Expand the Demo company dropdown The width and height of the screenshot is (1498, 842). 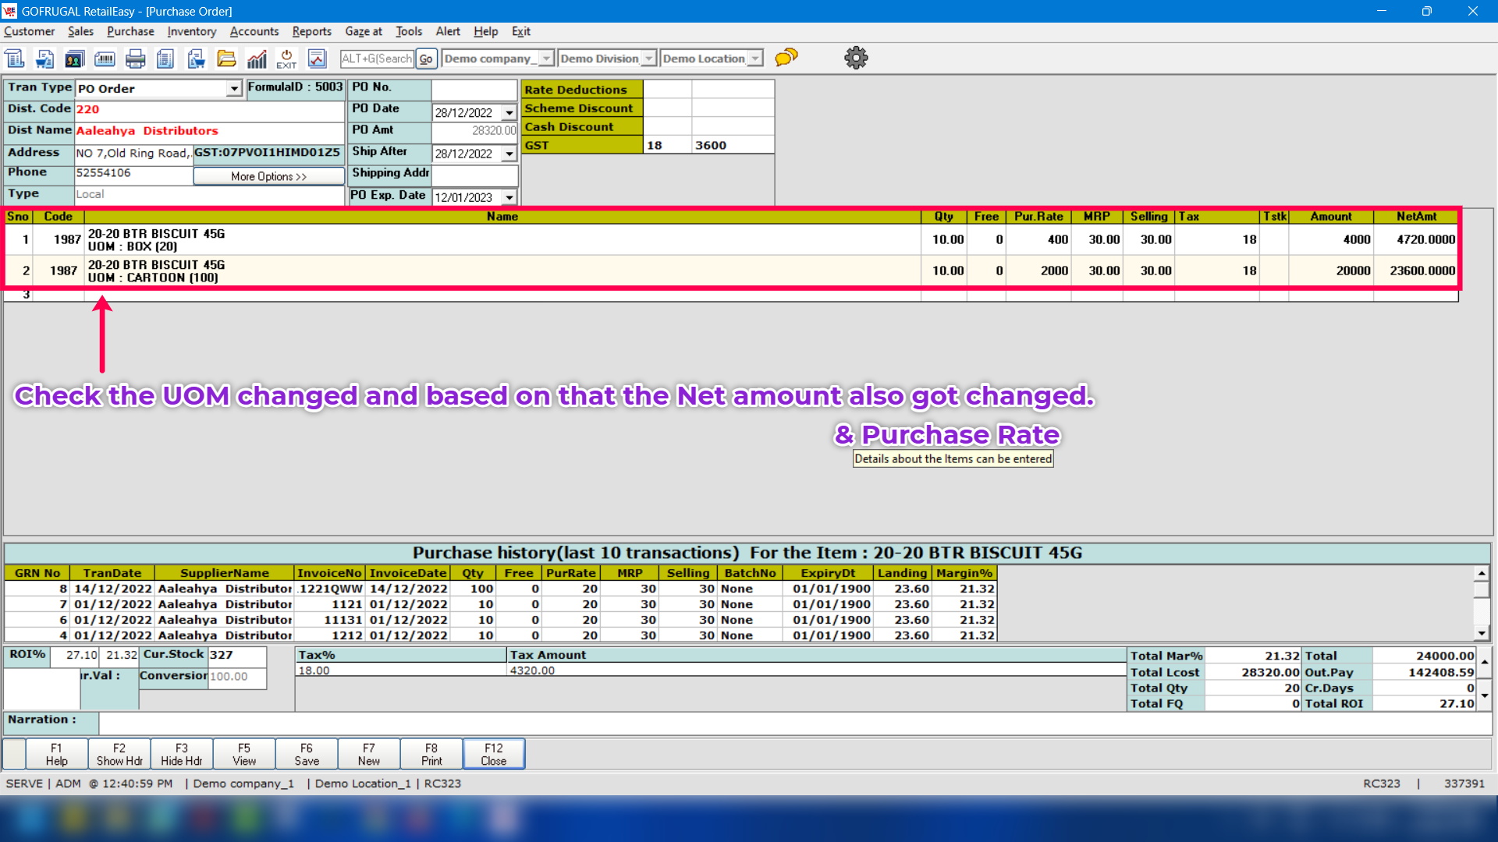pos(546,58)
